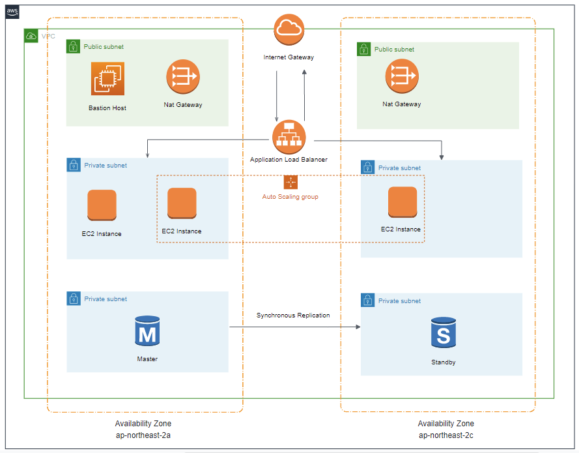Click the orange Auto Scaling group text

click(290, 197)
